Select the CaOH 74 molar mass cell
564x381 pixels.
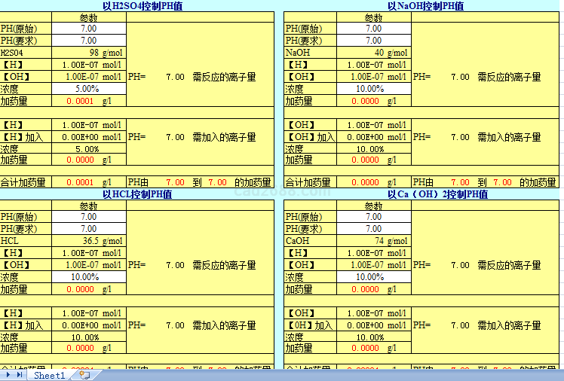click(373, 241)
